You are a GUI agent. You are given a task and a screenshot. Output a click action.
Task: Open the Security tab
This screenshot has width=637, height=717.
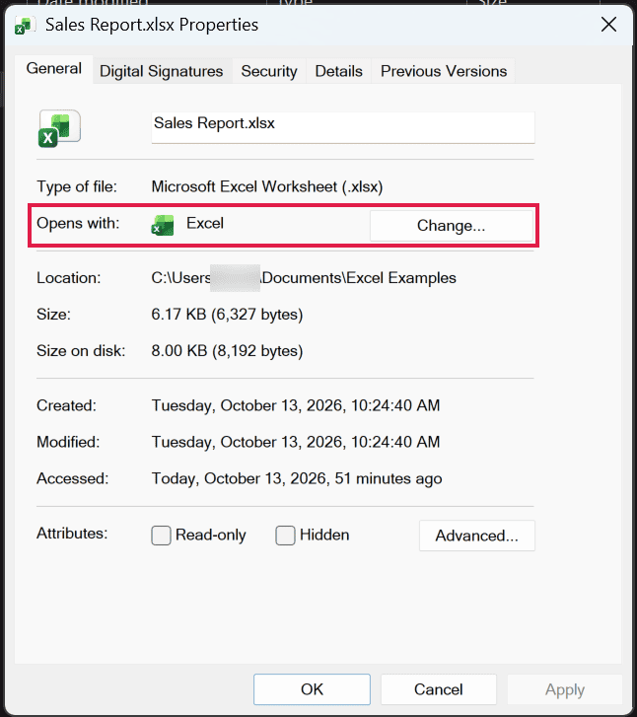point(269,71)
